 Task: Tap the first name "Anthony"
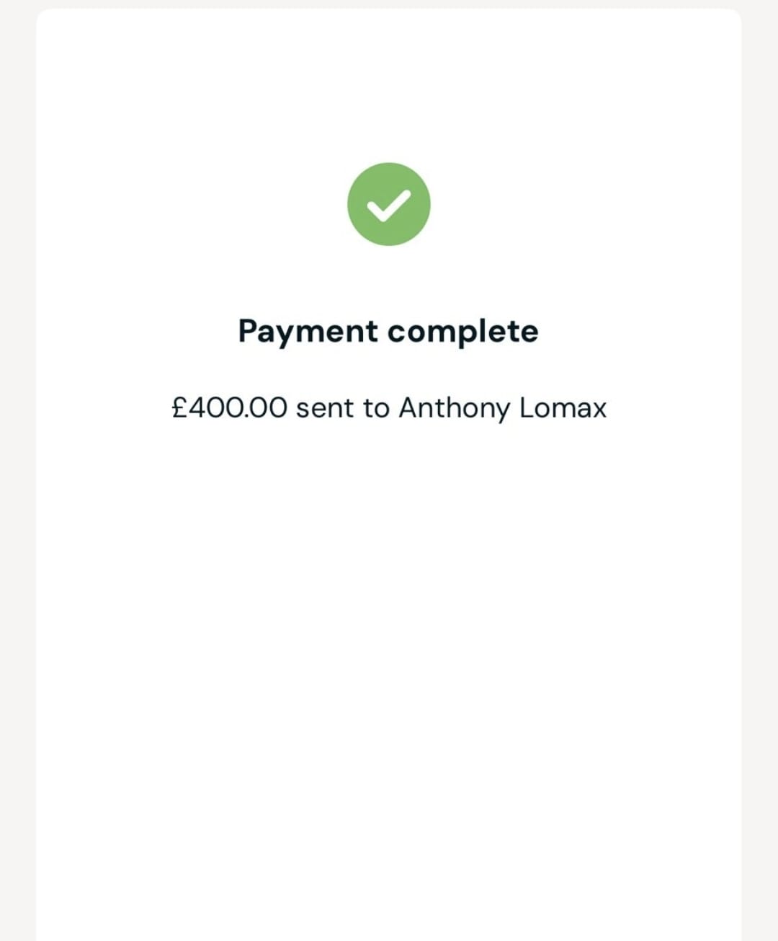[454, 408]
